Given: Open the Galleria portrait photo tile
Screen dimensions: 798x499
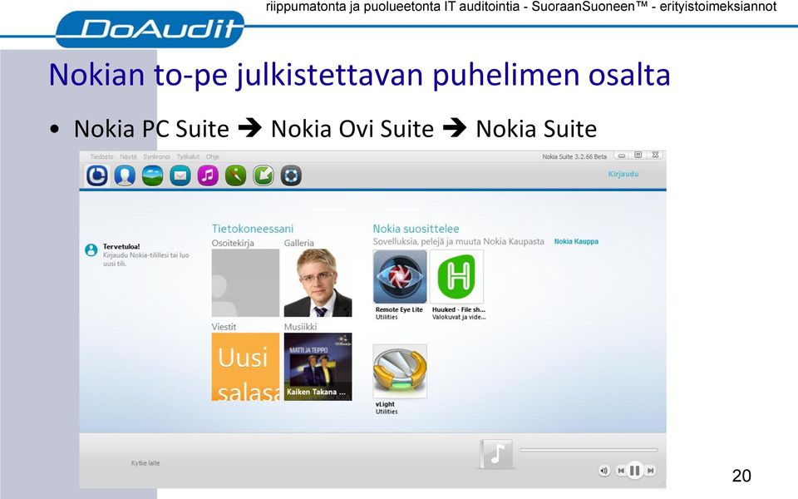Looking at the screenshot, I should coord(318,283).
